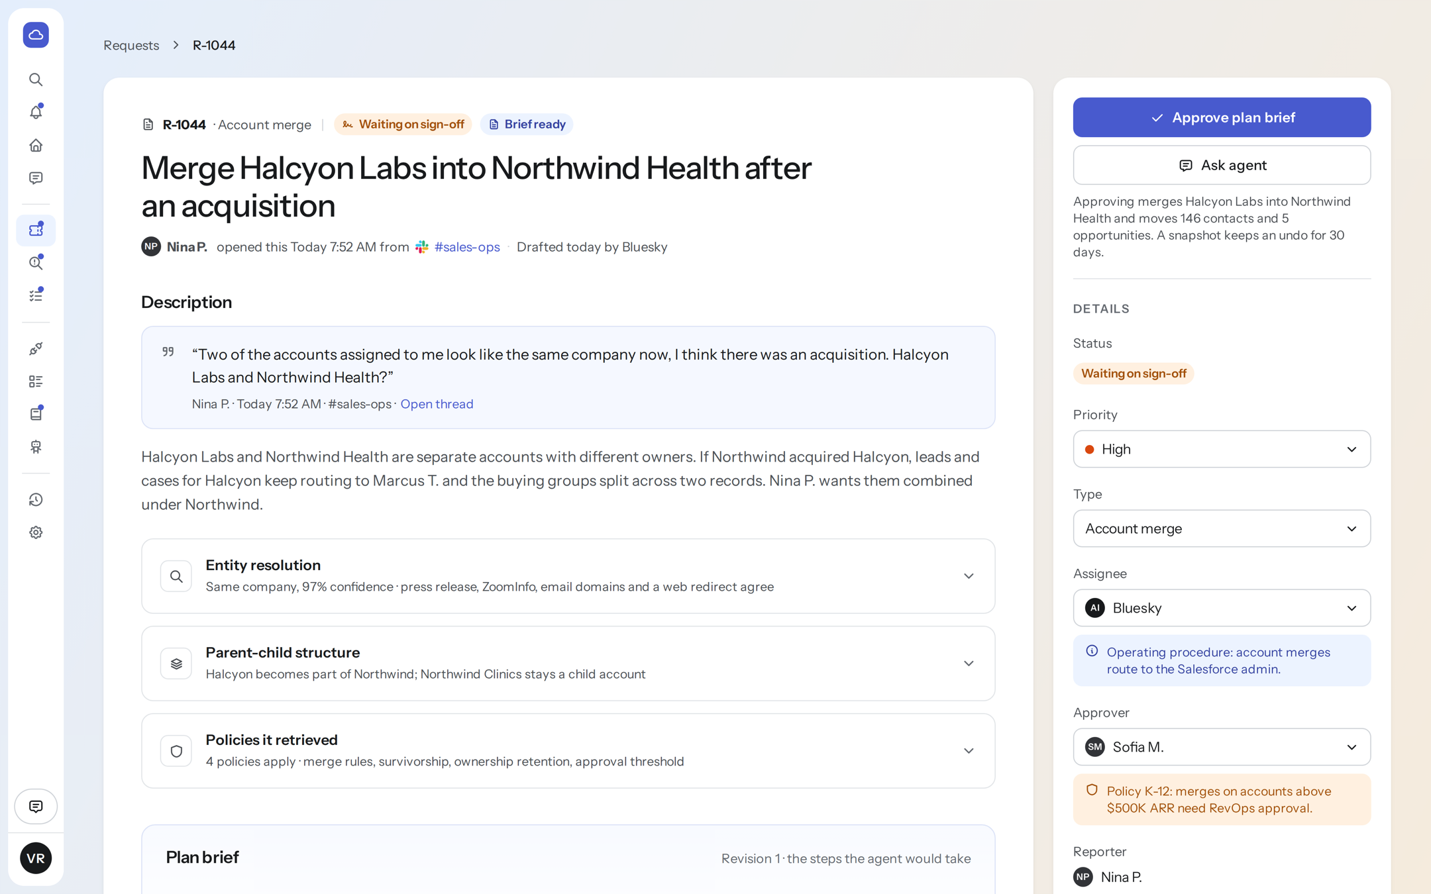The height and width of the screenshot is (894, 1431).
Task: Click the R-1044 breadcrumb item
Action: click(214, 45)
